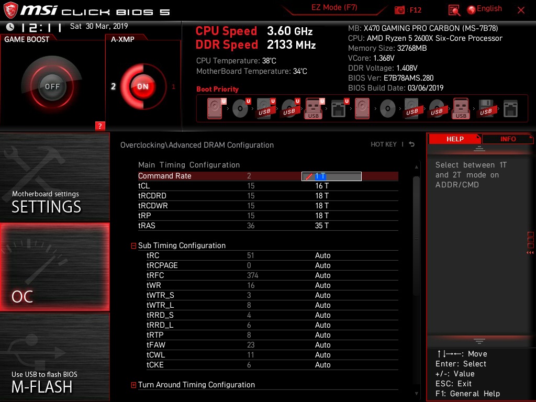The image size is (536, 402).
Task: Select the tRP 18 T value
Action: (322, 215)
